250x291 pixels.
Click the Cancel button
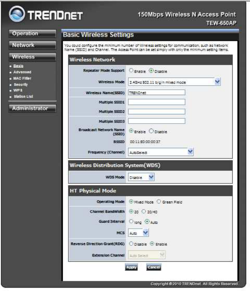coord(154,267)
